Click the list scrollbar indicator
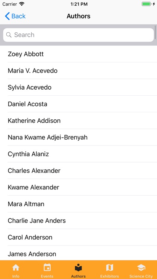This screenshot has width=157, height=279. (x=156, y=32)
